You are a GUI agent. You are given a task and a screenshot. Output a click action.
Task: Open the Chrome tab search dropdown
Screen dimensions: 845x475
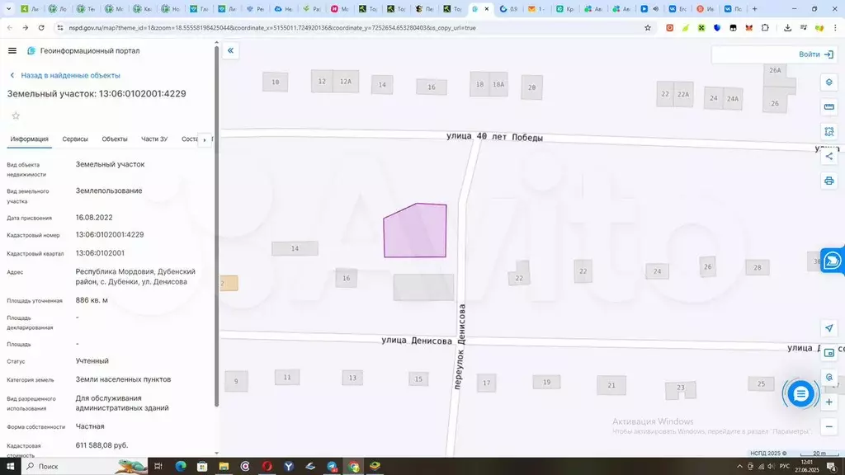point(8,8)
